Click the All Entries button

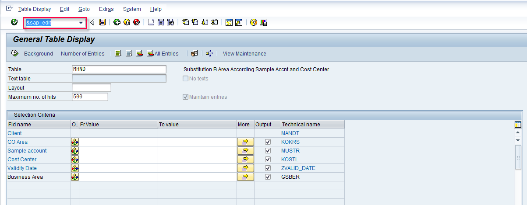[163, 54]
